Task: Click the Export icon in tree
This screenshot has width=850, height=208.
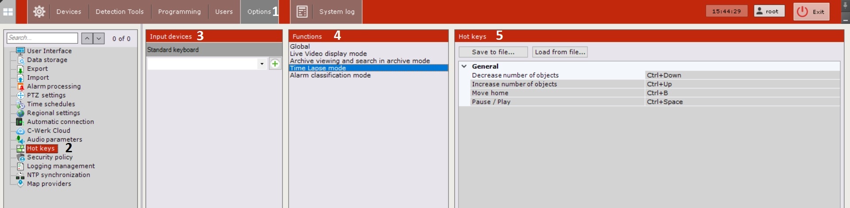Action: (20, 69)
